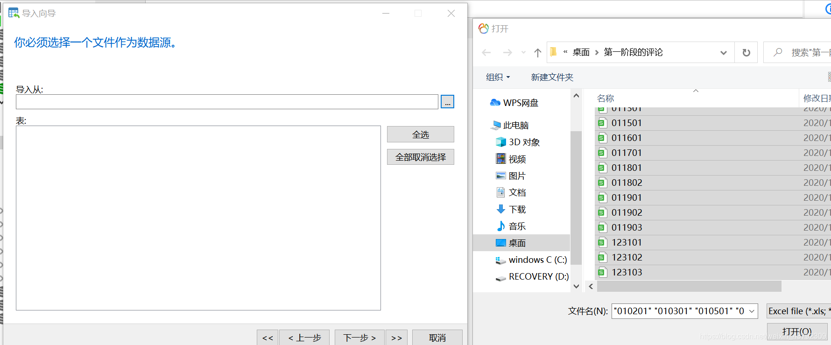Screen dimensions: 831x345
Task: Cancel the import wizard with 取消
Action: (x=437, y=338)
